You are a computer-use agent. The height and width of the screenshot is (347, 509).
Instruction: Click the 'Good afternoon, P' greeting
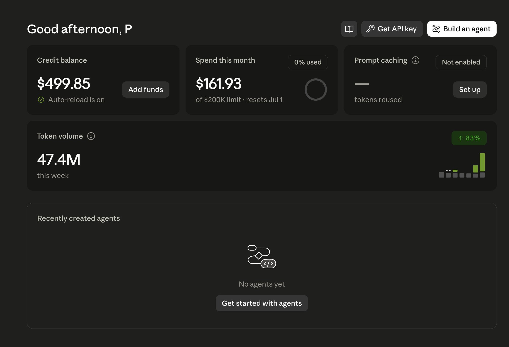[x=80, y=29]
